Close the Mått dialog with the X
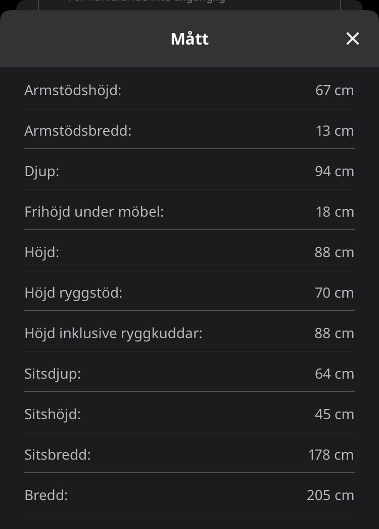379x529 pixels. tap(352, 38)
